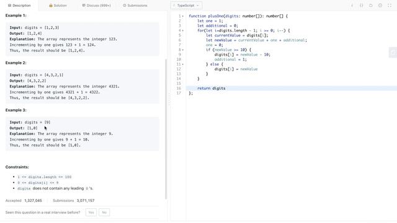Collapse the else block at line 11
Viewport: 397px width, 223px height.
click(183, 64)
